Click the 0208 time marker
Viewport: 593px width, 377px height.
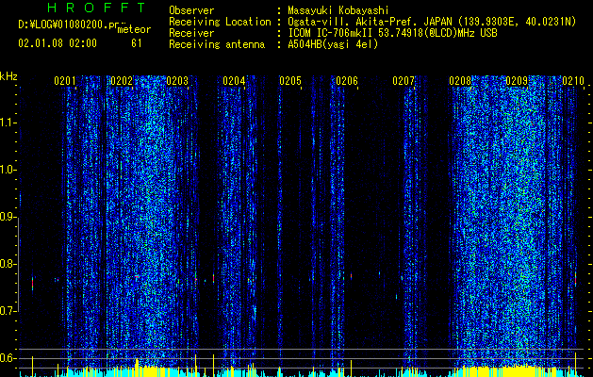click(x=460, y=80)
